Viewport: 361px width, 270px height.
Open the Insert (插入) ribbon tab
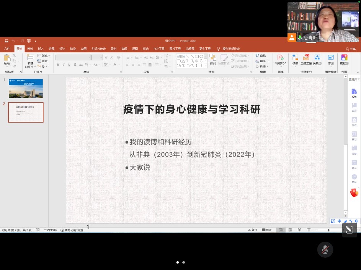[41, 49]
